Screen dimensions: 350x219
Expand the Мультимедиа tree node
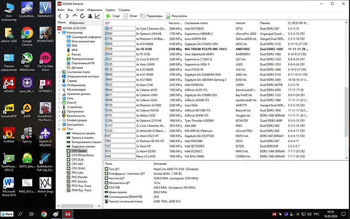(x=59, y=89)
